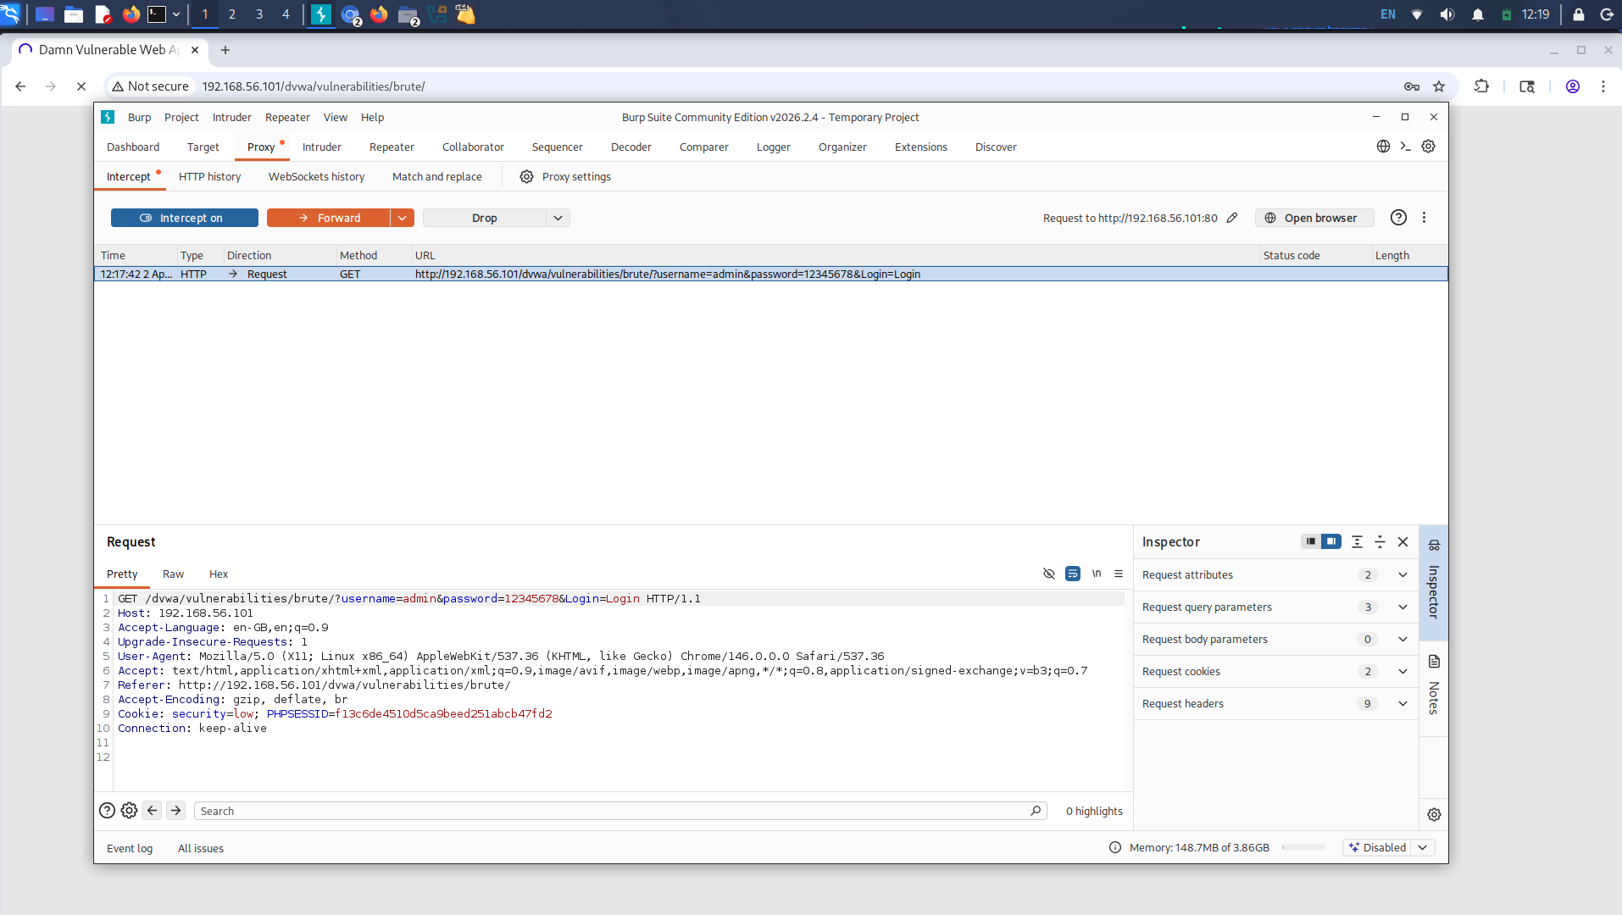Edit the request target with the pencil icon
The width and height of the screenshot is (1622, 915).
coord(1232,218)
